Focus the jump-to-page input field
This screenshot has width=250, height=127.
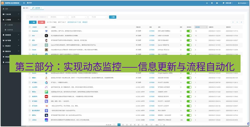(x=161, y=125)
